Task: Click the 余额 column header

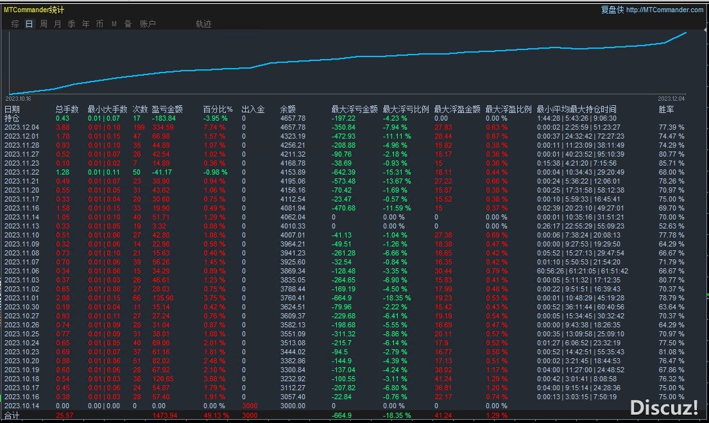Action: pos(287,109)
